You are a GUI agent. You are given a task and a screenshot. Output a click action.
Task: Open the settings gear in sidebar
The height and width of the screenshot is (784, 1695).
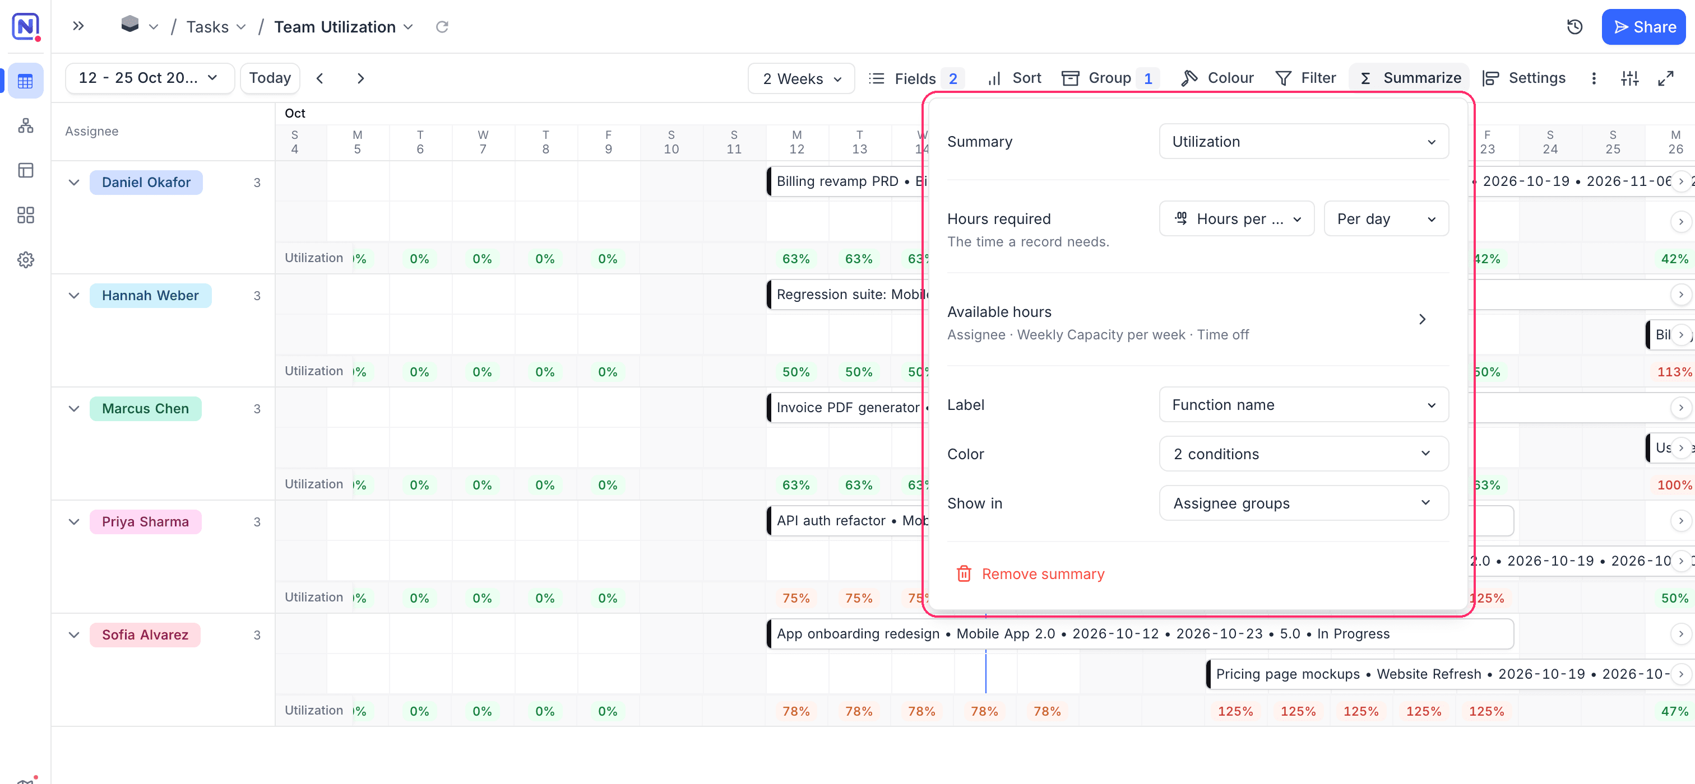(26, 260)
